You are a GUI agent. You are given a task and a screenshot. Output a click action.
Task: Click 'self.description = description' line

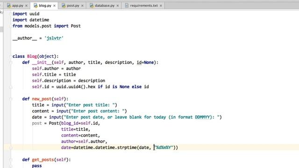[x=69, y=81]
